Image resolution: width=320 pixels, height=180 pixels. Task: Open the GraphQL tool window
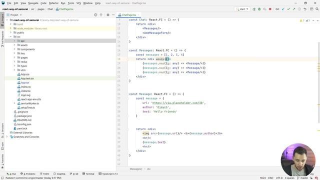(x=59, y=174)
